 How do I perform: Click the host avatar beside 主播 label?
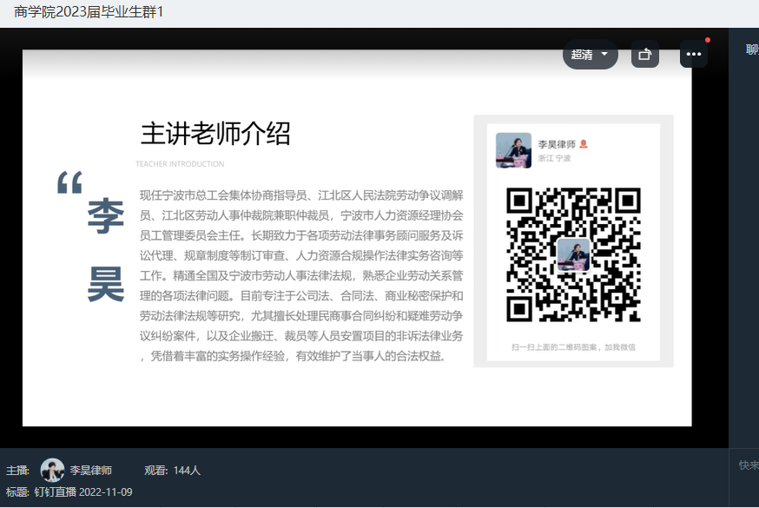point(52,470)
